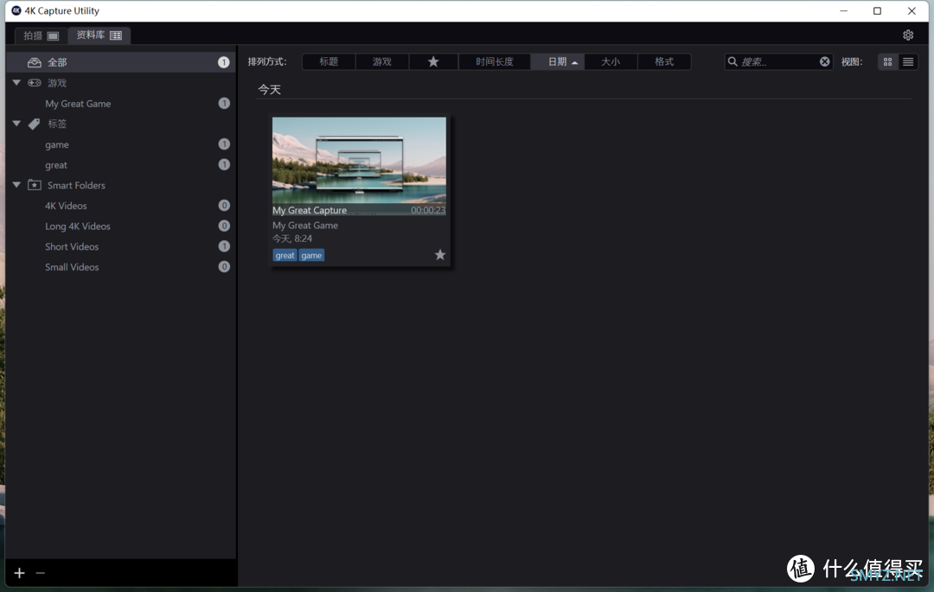Image resolution: width=934 pixels, height=592 pixels.
Task: Sort by 游戏
Action: [382, 61]
